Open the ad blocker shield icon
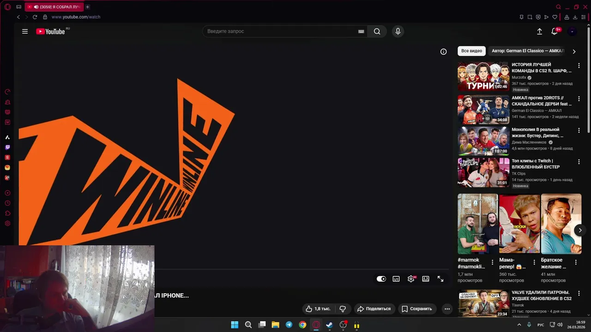Image resolution: width=591 pixels, height=332 pixels. pyautogui.click(x=538, y=17)
